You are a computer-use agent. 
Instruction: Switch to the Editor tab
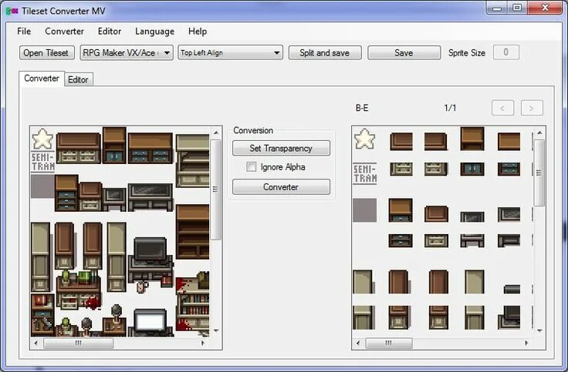pyautogui.click(x=78, y=79)
